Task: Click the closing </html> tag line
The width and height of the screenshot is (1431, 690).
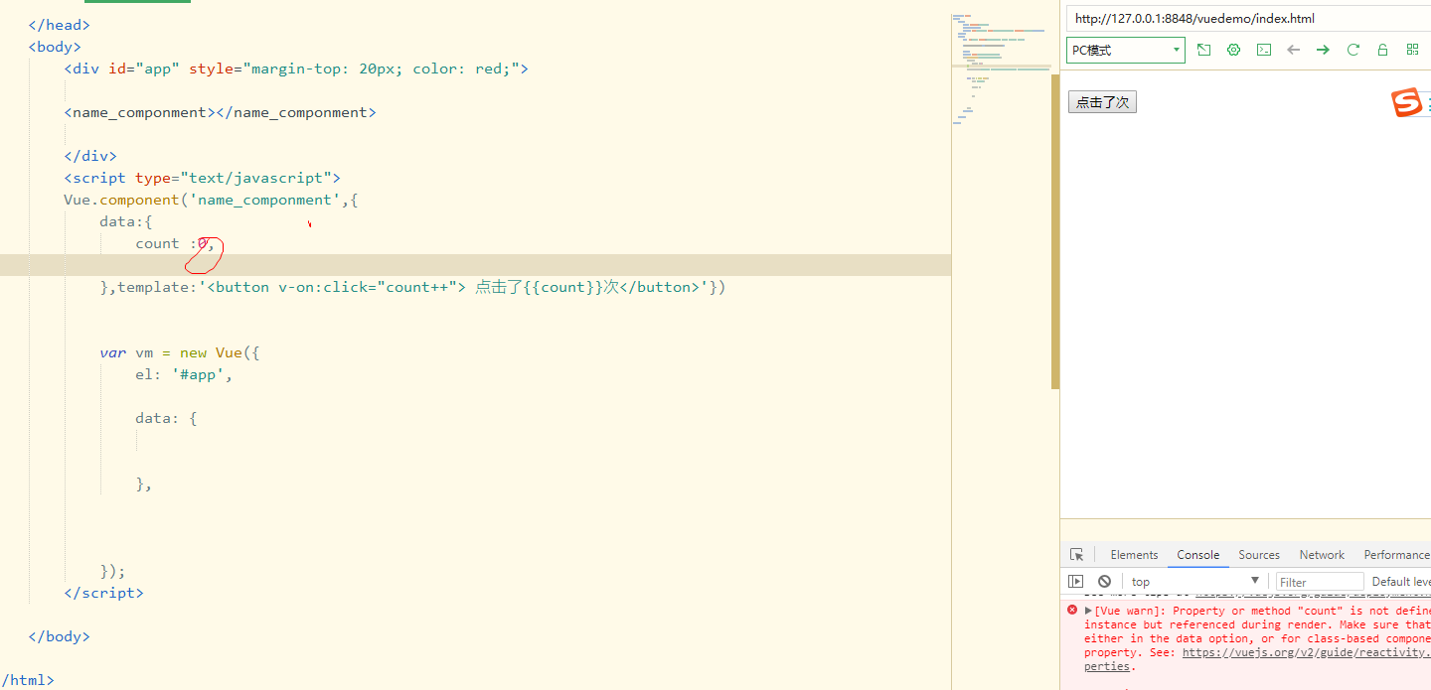Action: click(27, 680)
